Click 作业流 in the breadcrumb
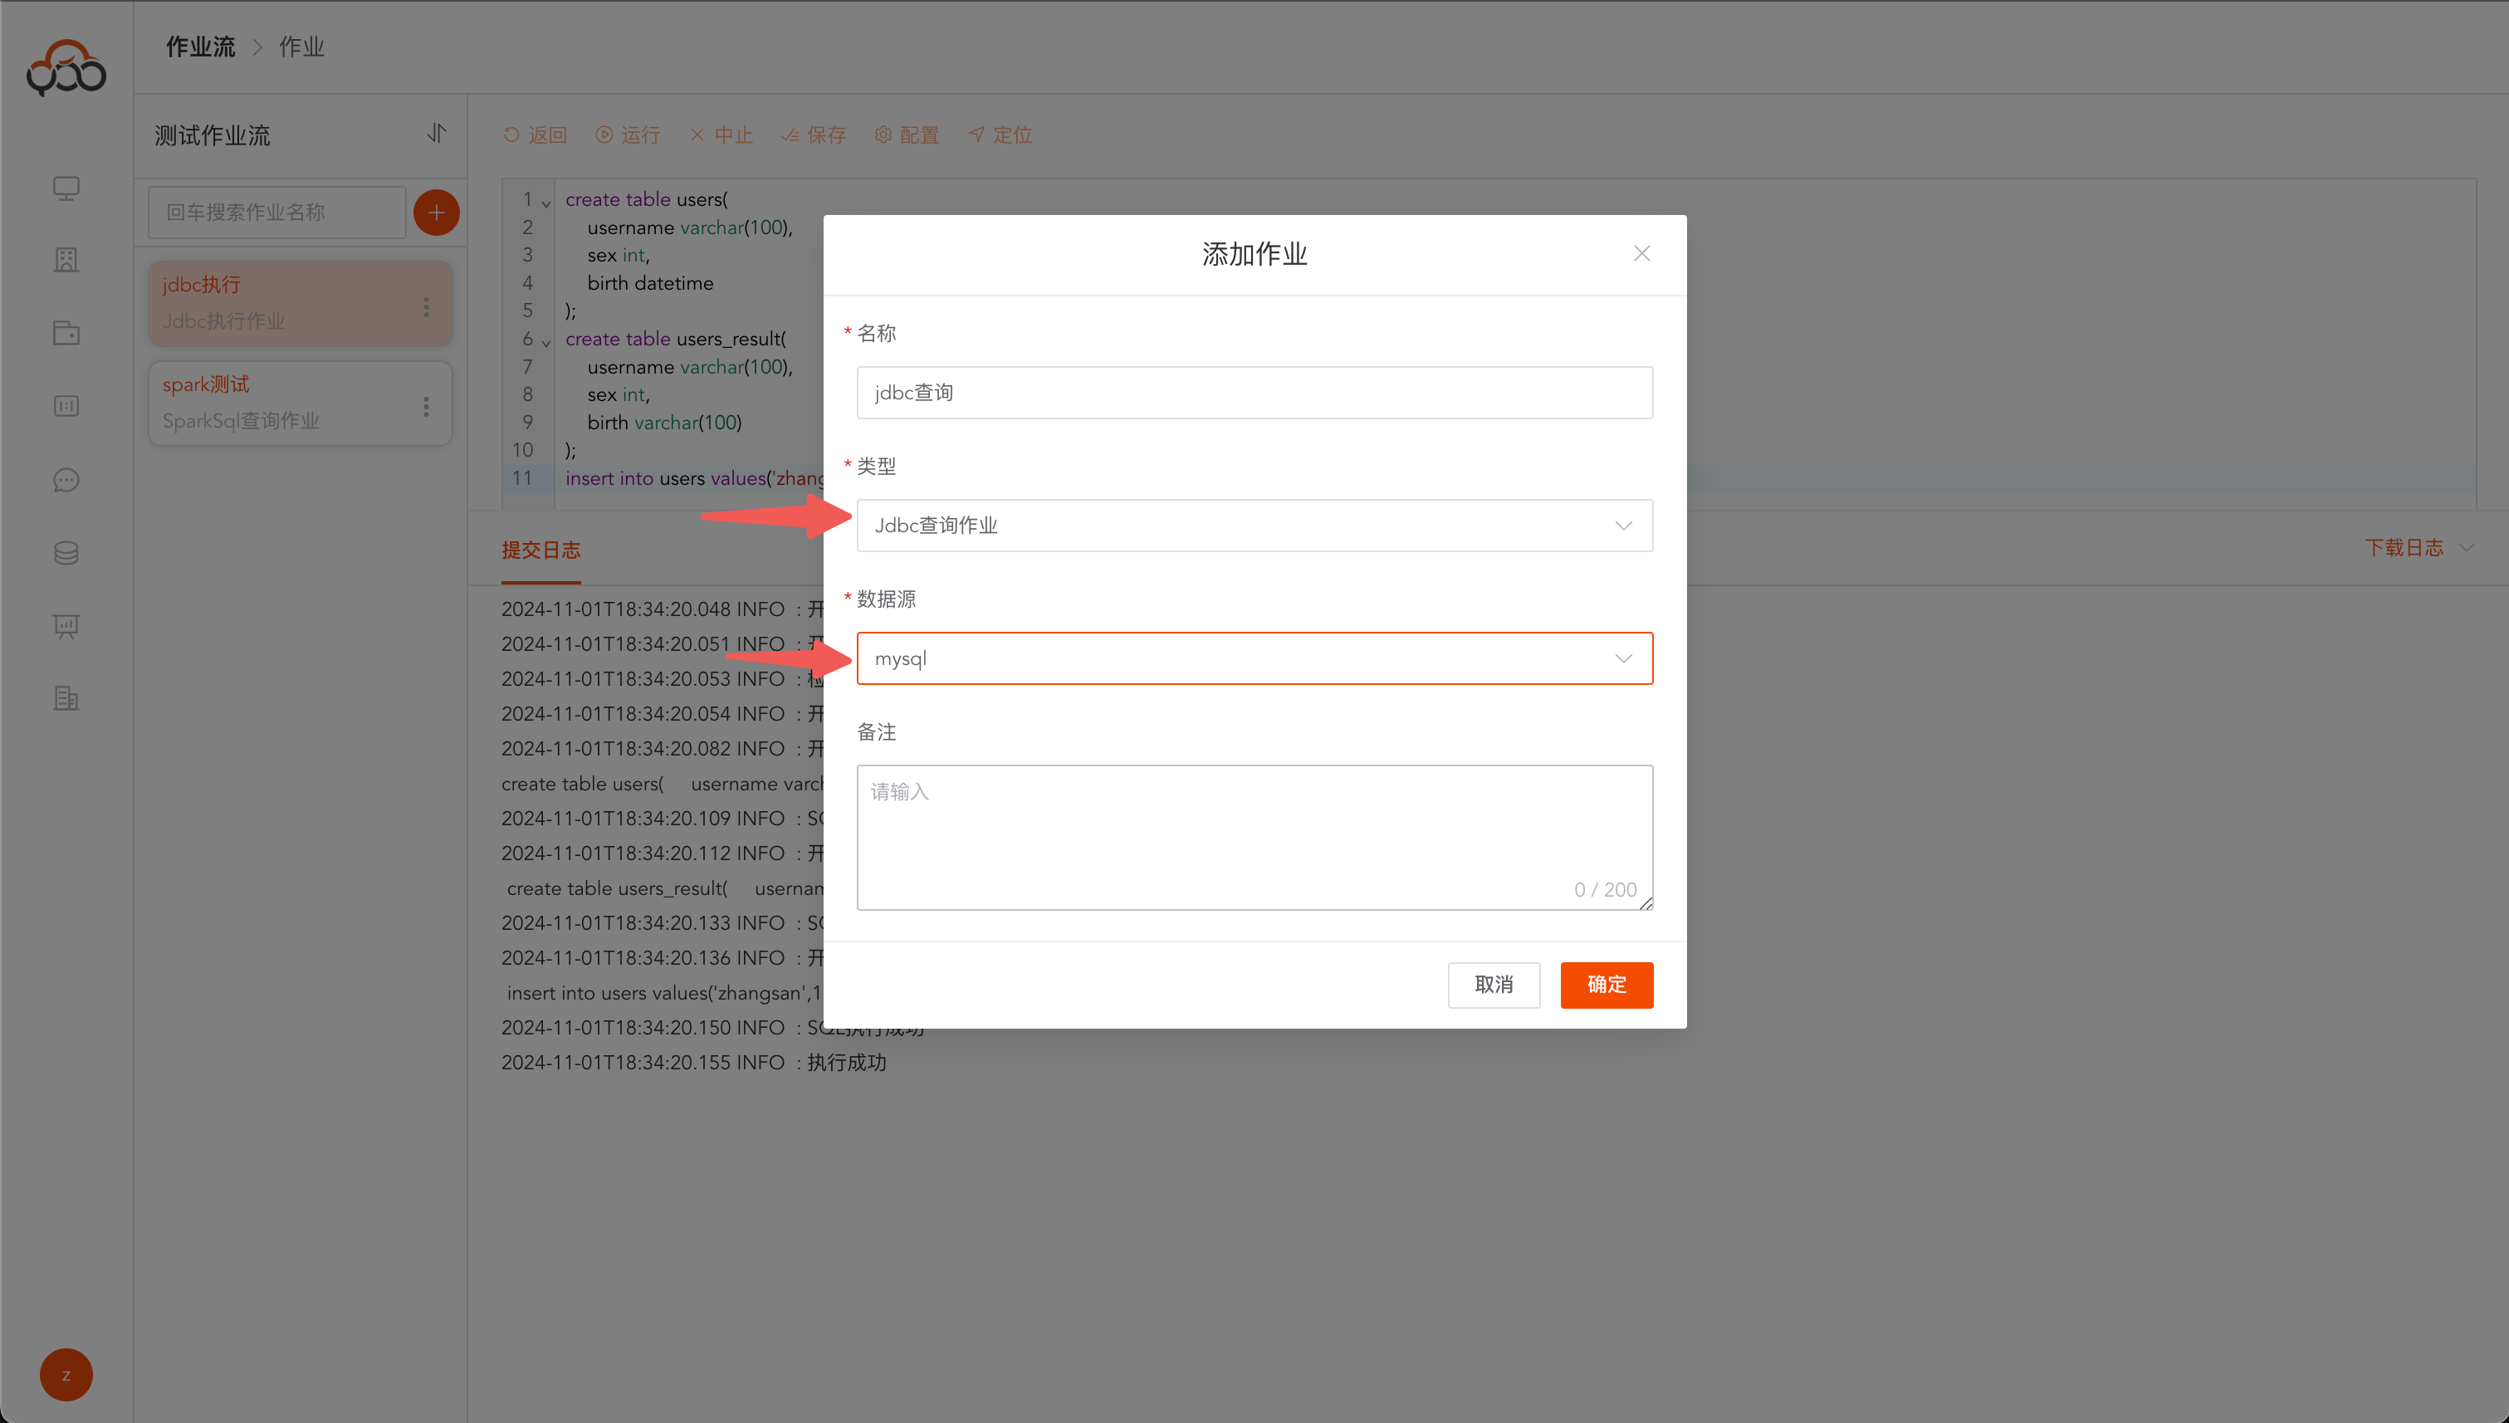Viewport: 2509px width, 1423px height. pos(200,47)
